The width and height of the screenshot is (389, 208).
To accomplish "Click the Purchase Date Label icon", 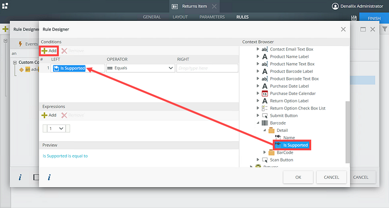I will 265,86.
